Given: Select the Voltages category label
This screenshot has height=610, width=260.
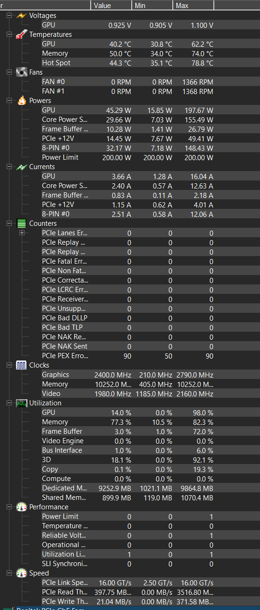Looking at the screenshot, I should [42, 16].
